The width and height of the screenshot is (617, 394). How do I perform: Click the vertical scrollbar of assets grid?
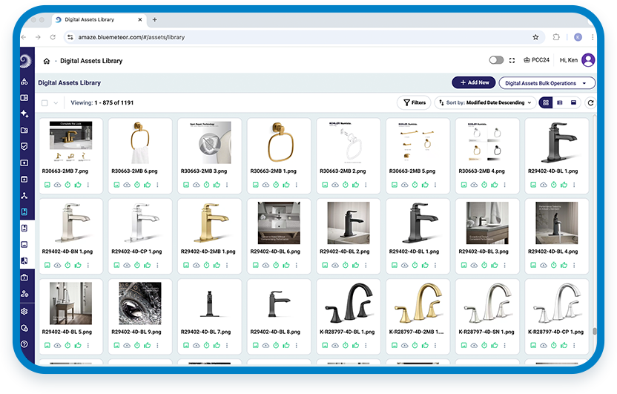pyautogui.click(x=595, y=332)
